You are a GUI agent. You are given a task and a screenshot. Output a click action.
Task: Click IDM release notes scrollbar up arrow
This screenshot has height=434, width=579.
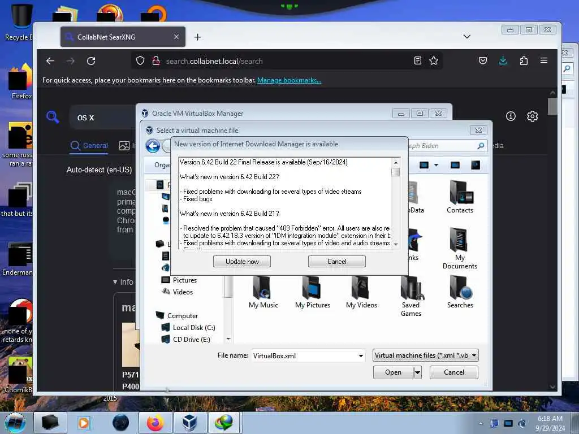(x=395, y=162)
